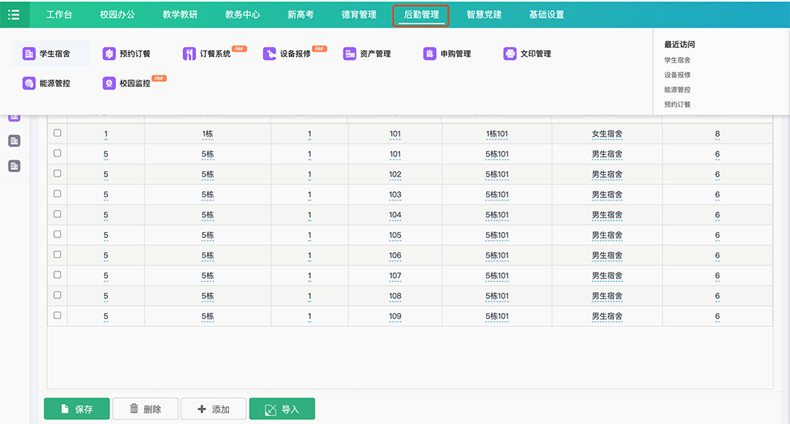This screenshot has height=424, width=790.
Task: Edit the room number cell showing 107
Action: 395,275
